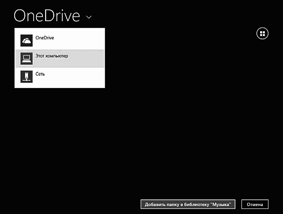Select the highlighted Этот компьютер row background
The height and width of the screenshot is (214, 283).
[60, 58]
